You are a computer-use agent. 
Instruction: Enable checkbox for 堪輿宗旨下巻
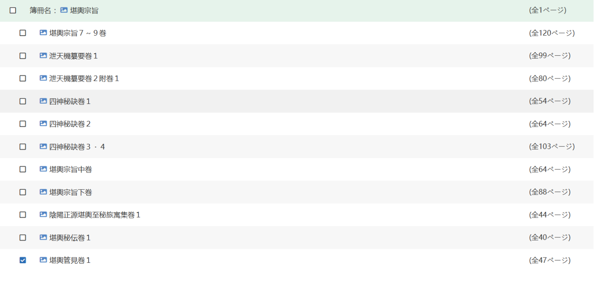click(23, 192)
